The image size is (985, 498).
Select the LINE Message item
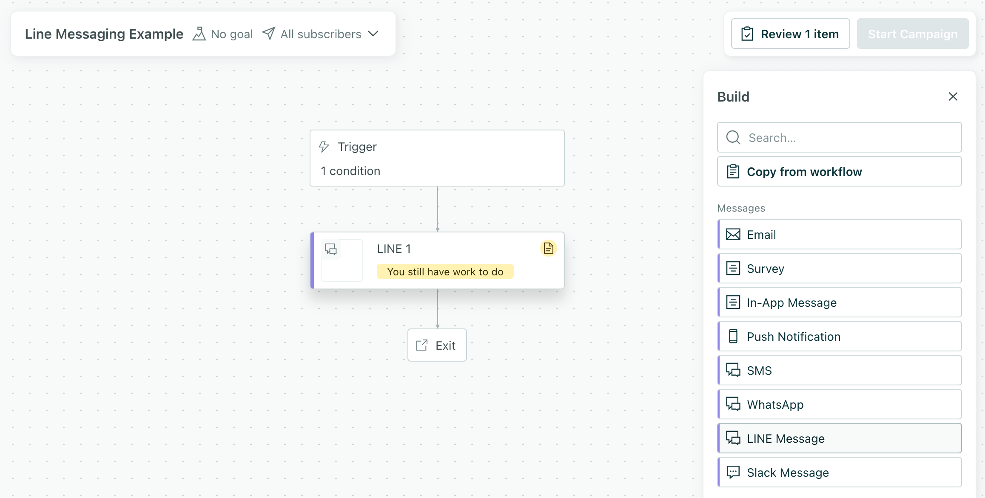839,438
